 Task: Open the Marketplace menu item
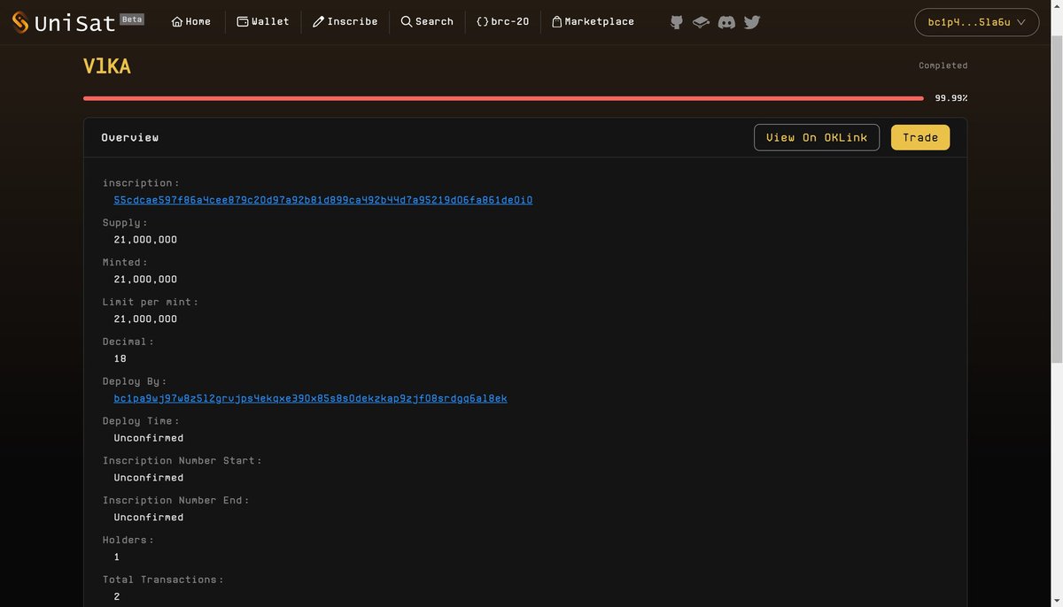[x=594, y=21]
